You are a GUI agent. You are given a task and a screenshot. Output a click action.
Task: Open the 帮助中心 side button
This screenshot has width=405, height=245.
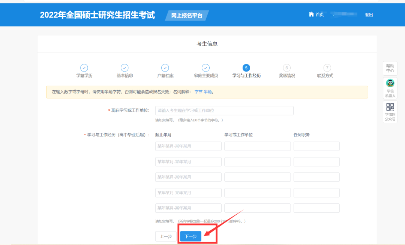coord(390,68)
